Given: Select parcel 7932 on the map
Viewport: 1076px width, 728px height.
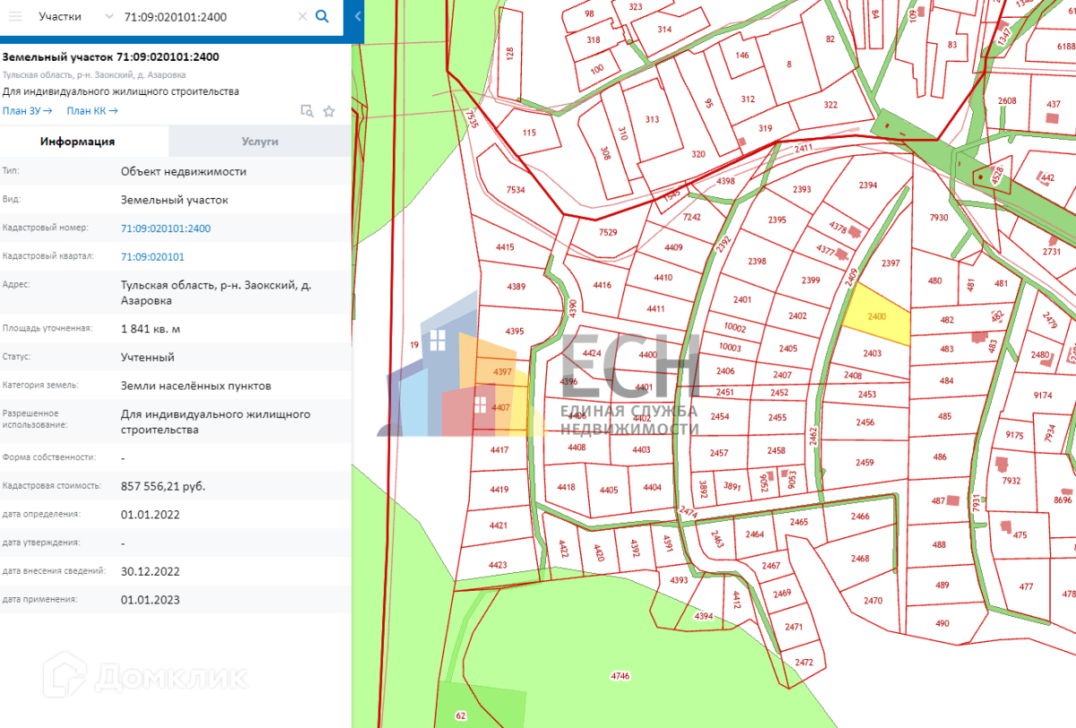Looking at the screenshot, I should [1011, 481].
